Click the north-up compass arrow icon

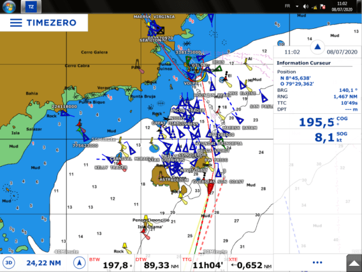80,263
